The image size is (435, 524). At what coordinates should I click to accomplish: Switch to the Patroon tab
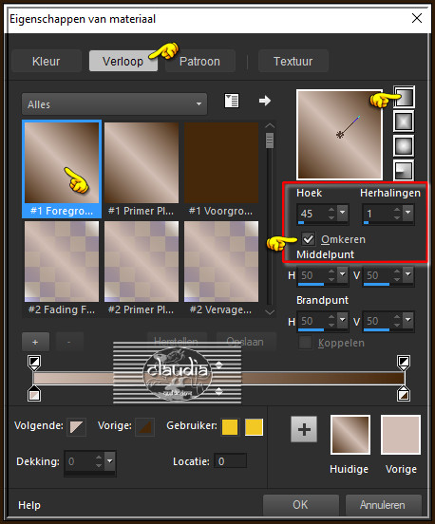pos(200,61)
